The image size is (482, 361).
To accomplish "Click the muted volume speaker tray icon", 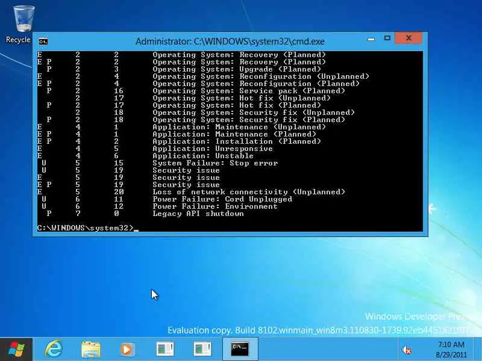I will click(406, 350).
